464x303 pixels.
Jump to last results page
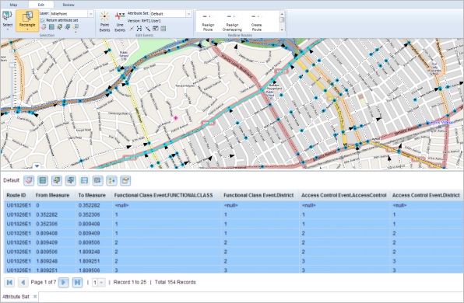click(x=77, y=282)
